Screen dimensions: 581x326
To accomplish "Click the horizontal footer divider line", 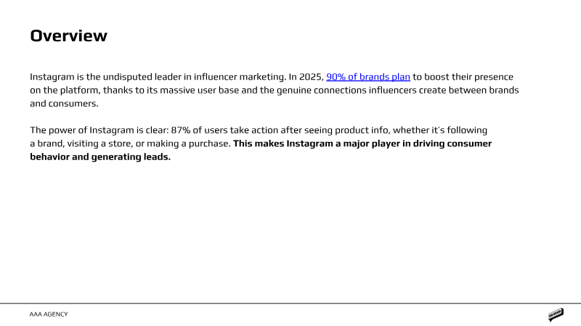I will [x=290, y=303].
